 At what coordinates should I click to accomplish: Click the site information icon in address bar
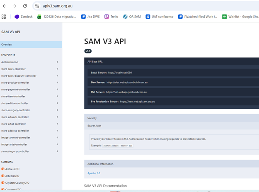point(37,6)
